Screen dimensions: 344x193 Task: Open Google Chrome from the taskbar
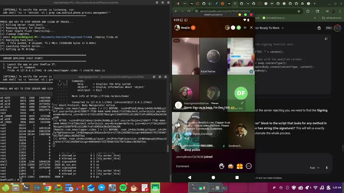(48, 188)
